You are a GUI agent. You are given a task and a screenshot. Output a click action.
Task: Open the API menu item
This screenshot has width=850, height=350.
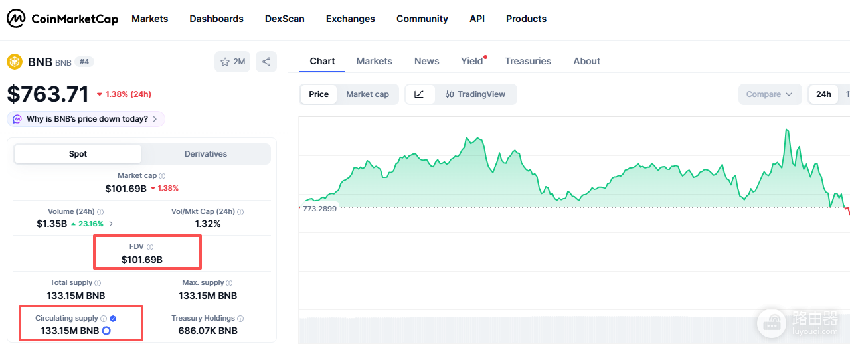(x=477, y=19)
